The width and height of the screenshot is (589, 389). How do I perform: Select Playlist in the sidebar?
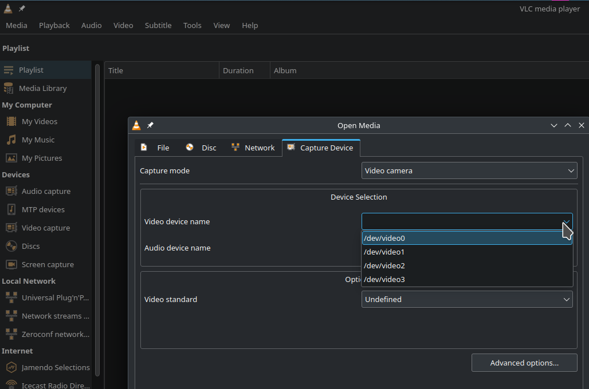pos(45,70)
